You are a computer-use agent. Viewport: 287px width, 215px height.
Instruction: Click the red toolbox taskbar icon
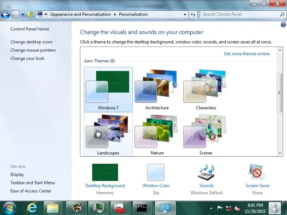point(120,208)
